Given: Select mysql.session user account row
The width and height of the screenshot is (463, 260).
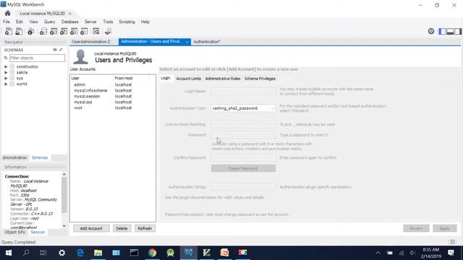Looking at the screenshot, I should pos(113,96).
